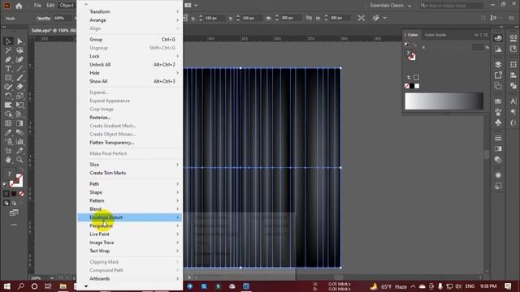
Task: Select the Paintbrush tool
Action: click(x=19, y=78)
